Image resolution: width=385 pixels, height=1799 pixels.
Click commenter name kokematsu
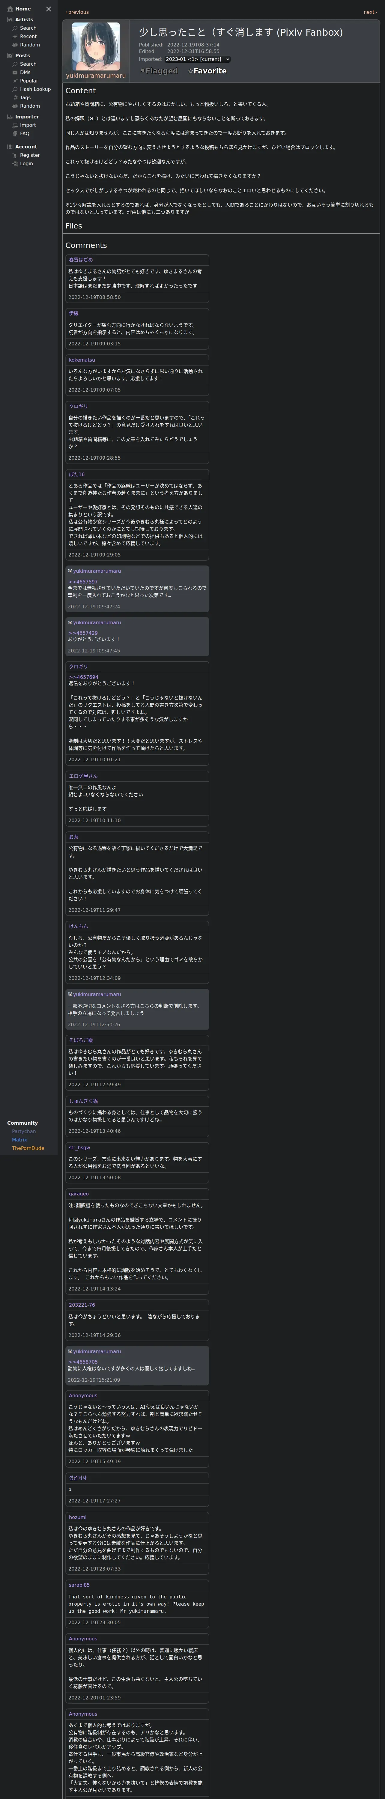[x=82, y=360]
